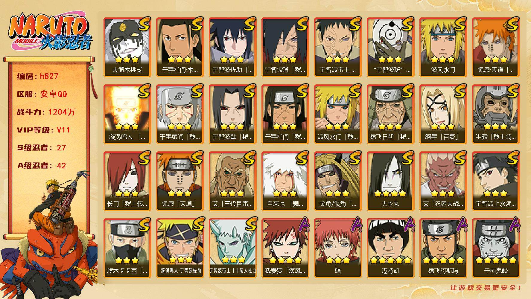The image size is (531, 299).
Task: Click the 编码: h827 account code text
Action: 38,76
